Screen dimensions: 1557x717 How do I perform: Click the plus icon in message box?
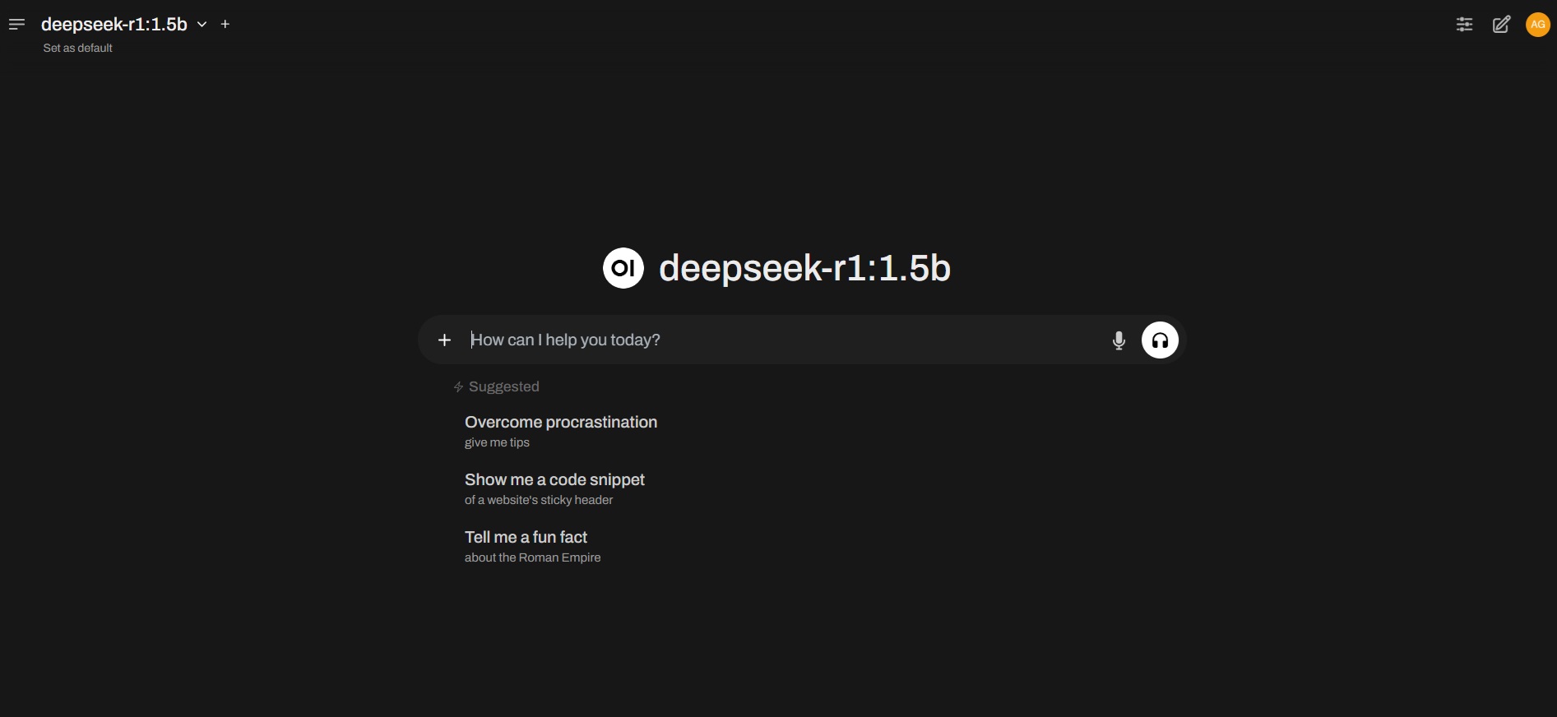444,340
